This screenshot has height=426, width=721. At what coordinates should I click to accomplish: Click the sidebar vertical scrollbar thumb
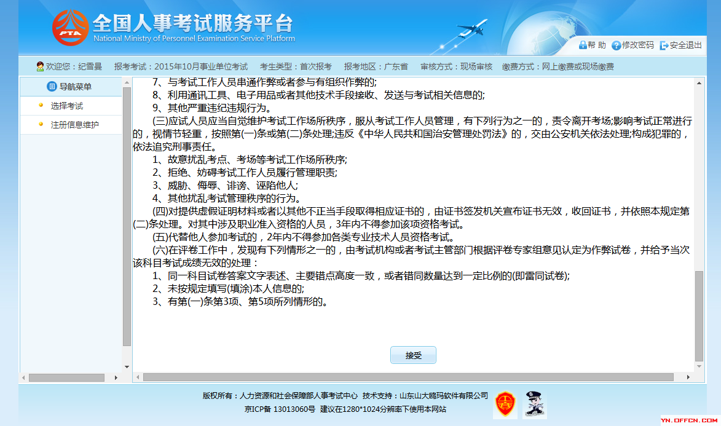(127, 216)
